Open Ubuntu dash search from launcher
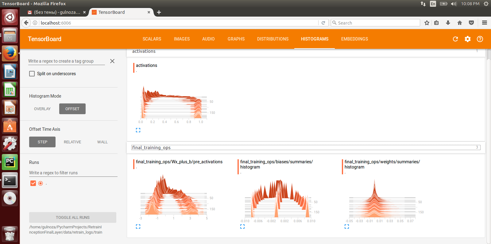 tap(10, 17)
